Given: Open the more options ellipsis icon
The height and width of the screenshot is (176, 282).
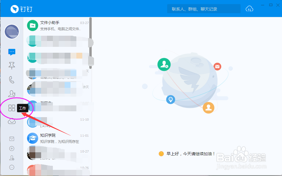Looking at the screenshot, I should 12,167.
